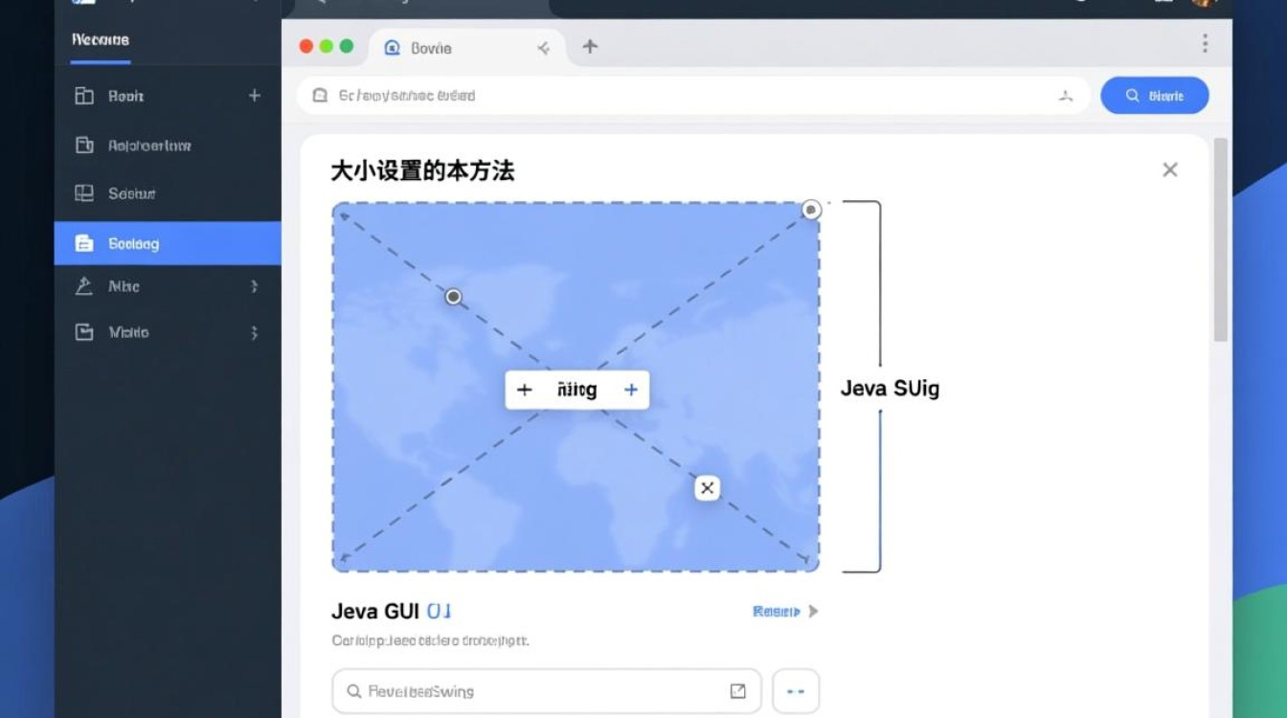
Task: Click the circular control inside the dashed canvas
Action: pos(452,297)
